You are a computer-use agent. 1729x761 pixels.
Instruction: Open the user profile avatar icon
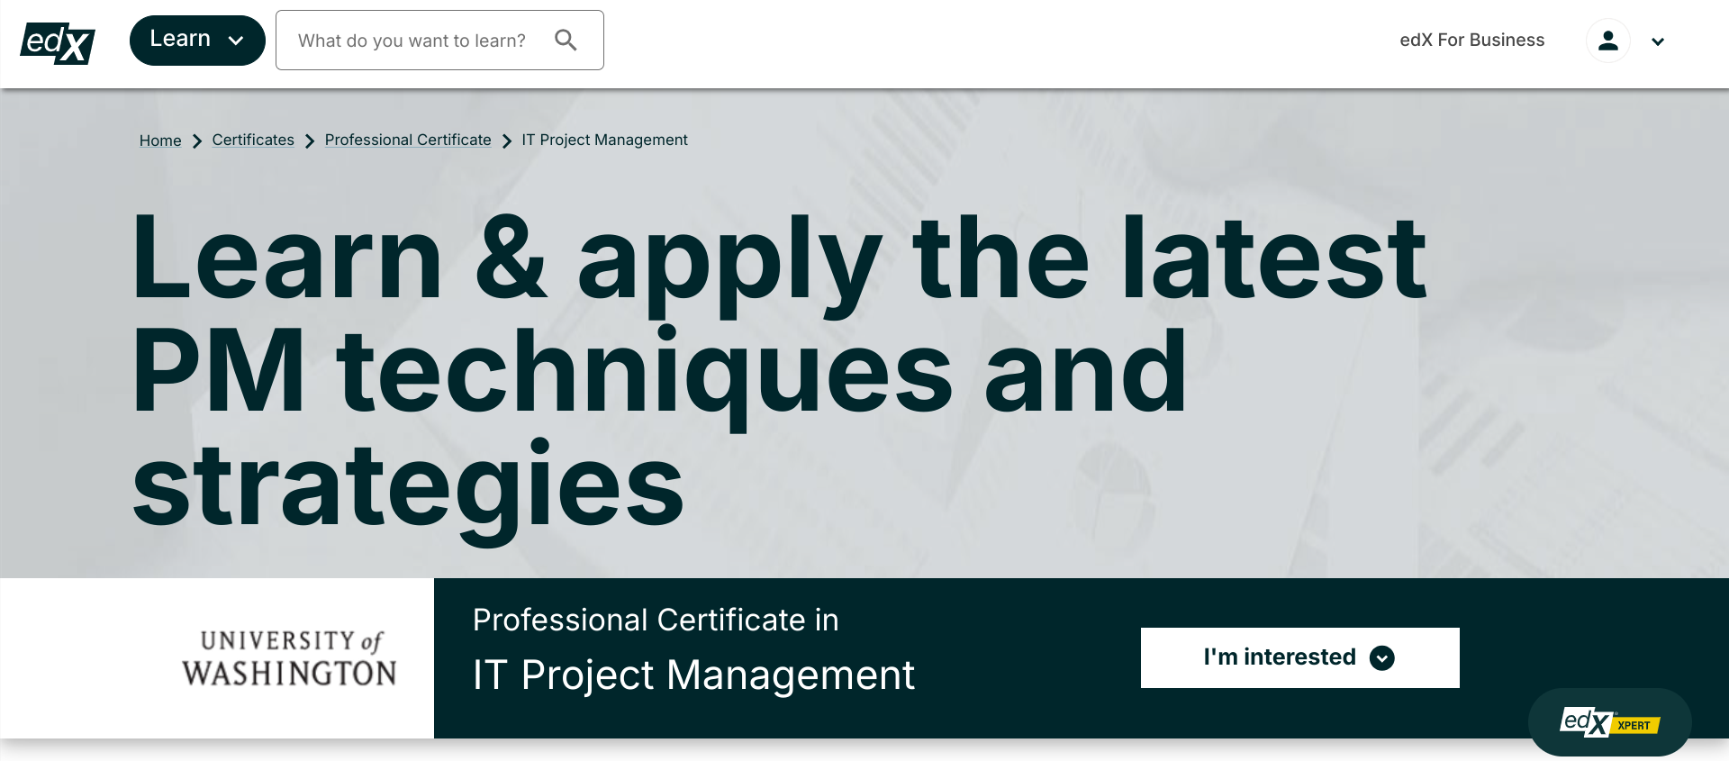pyautogui.click(x=1607, y=41)
